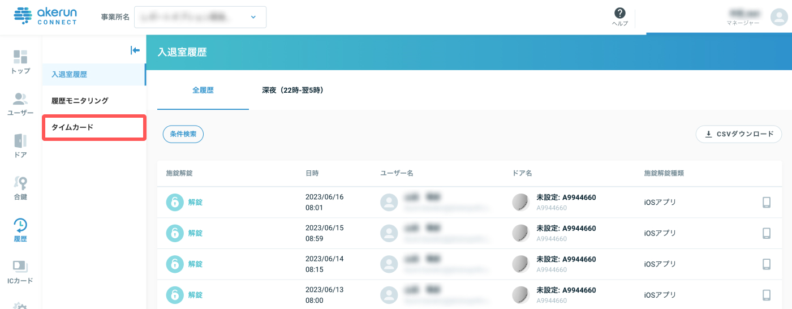Open タイムカード in the submenu
This screenshot has width=792, height=309.
[x=94, y=127]
